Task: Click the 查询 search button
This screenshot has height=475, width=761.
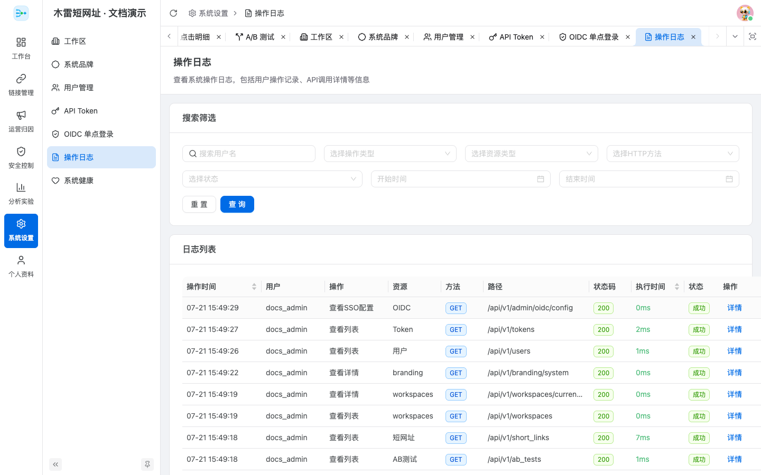Action: 237,204
